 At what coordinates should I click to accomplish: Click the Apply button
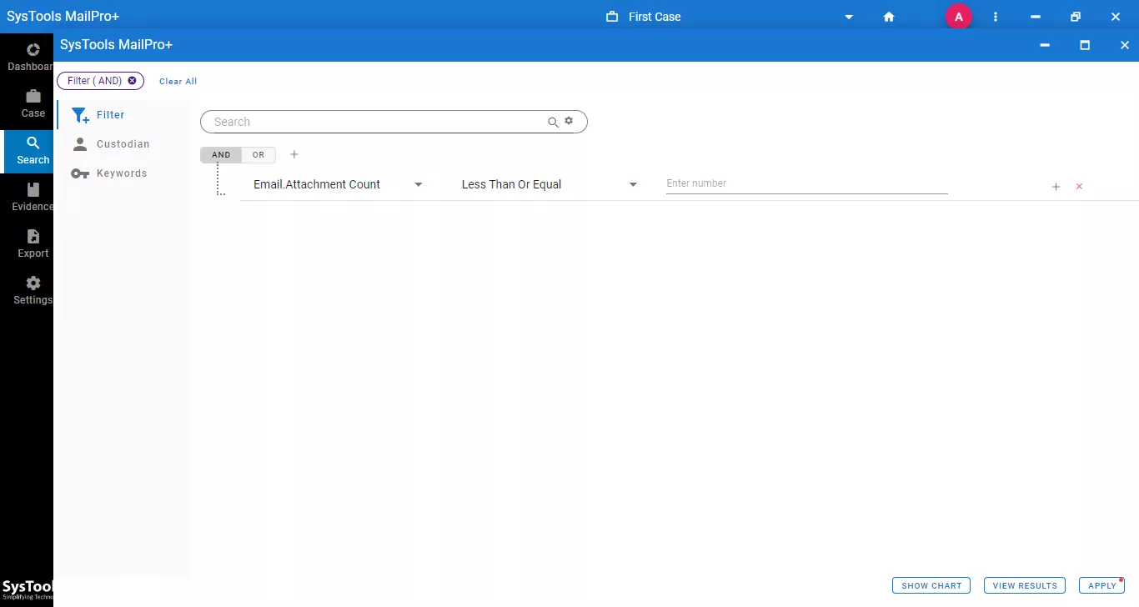pos(1102,585)
